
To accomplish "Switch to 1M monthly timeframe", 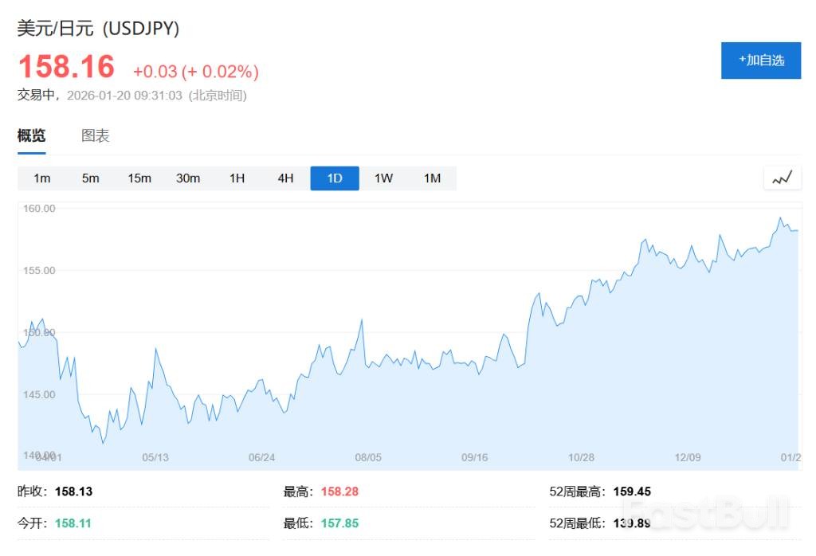I will [432, 178].
